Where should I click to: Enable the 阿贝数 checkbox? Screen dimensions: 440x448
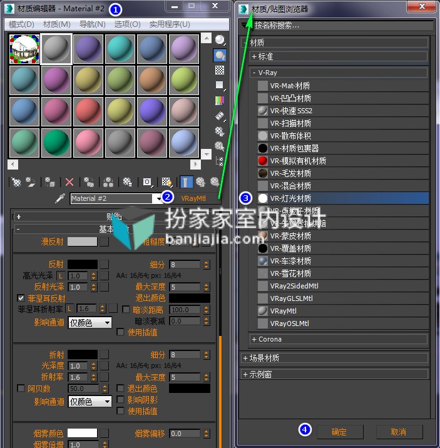click(21, 389)
